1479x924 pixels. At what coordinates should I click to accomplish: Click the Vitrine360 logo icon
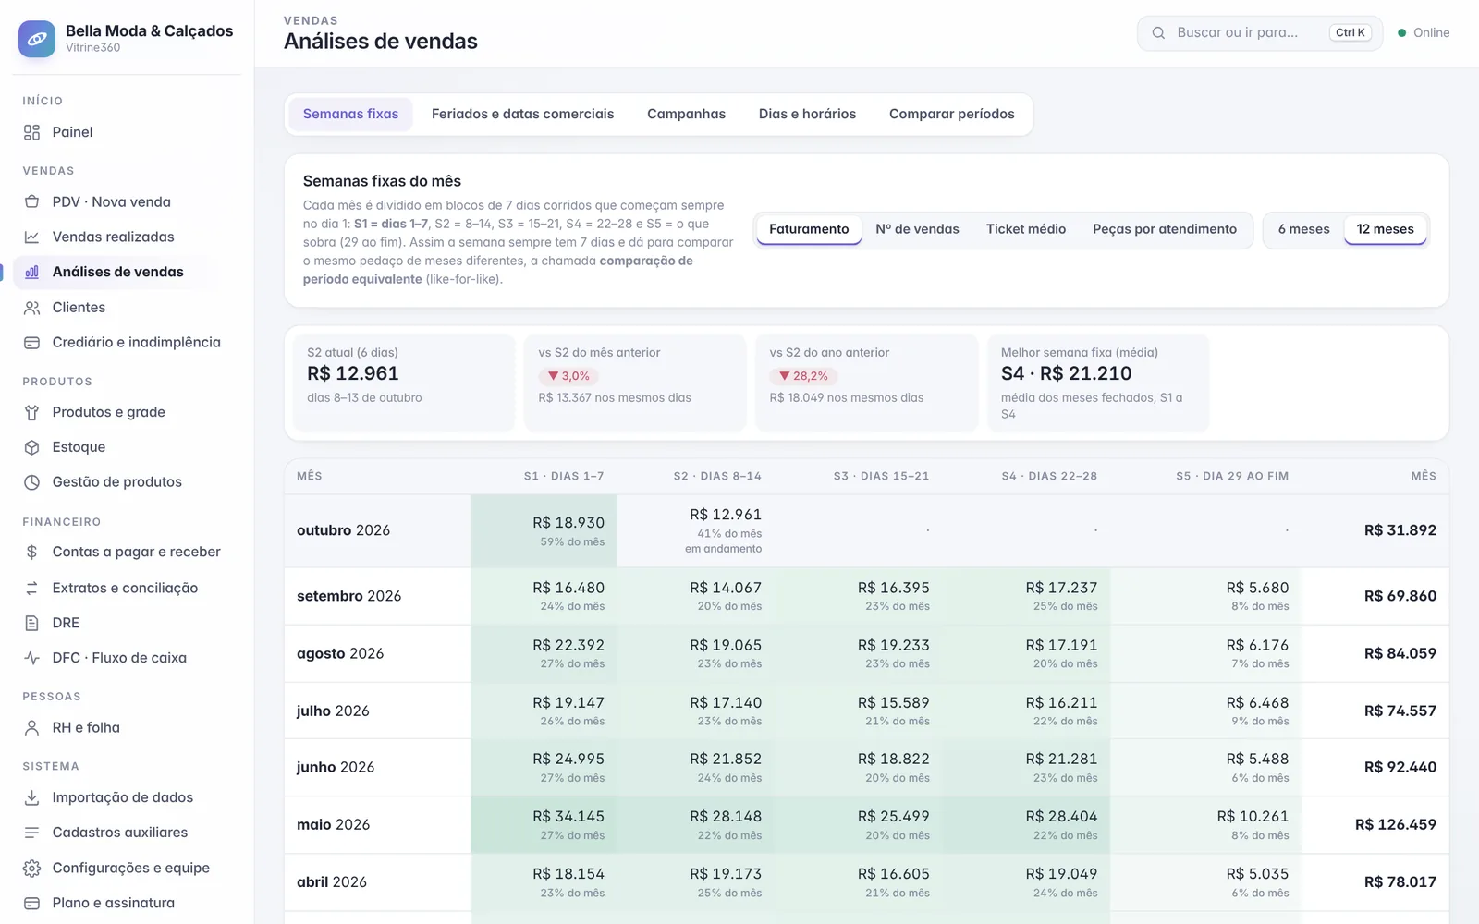(37, 39)
